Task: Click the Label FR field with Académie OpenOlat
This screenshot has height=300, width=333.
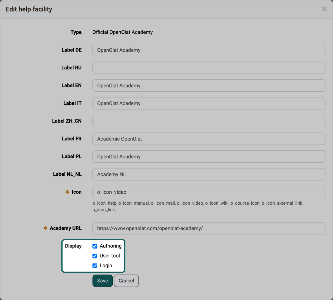Action: pyautogui.click(x=209, y=139)
